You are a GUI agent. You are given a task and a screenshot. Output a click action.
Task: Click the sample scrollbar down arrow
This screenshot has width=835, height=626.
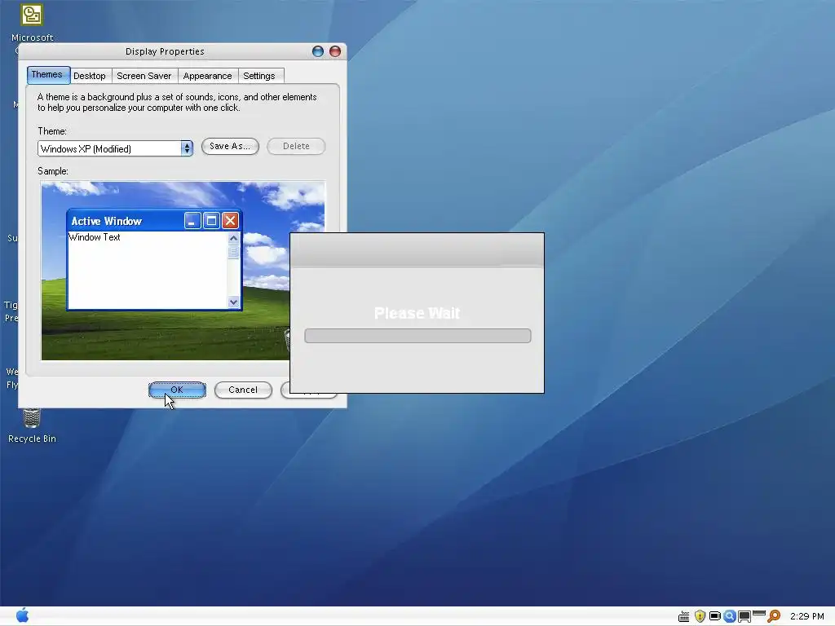click(x=233, y=302)
